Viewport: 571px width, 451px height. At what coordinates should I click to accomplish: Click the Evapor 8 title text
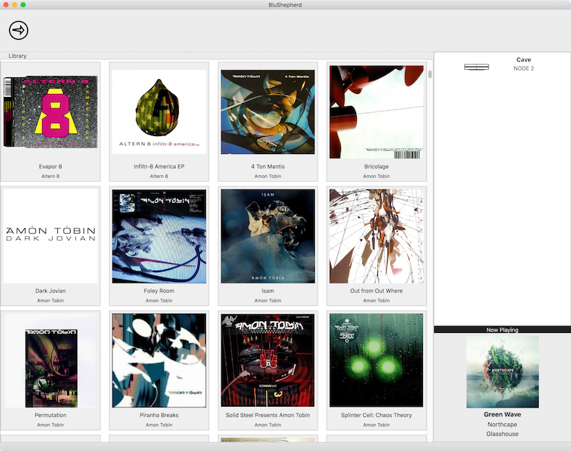(x=50, y=166)
